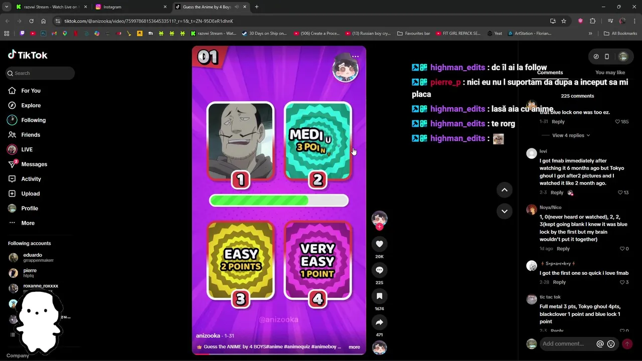Switch to the You may like tab

click(610, 73)
